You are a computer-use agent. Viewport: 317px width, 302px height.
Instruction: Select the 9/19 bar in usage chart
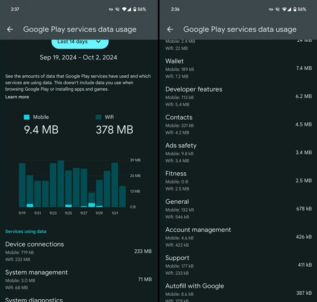[x=22, y=185]
